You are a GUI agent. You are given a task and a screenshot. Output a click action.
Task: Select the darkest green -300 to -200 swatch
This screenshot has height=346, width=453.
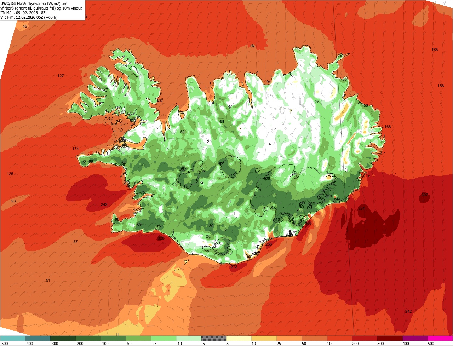click(x=63, y=338)
